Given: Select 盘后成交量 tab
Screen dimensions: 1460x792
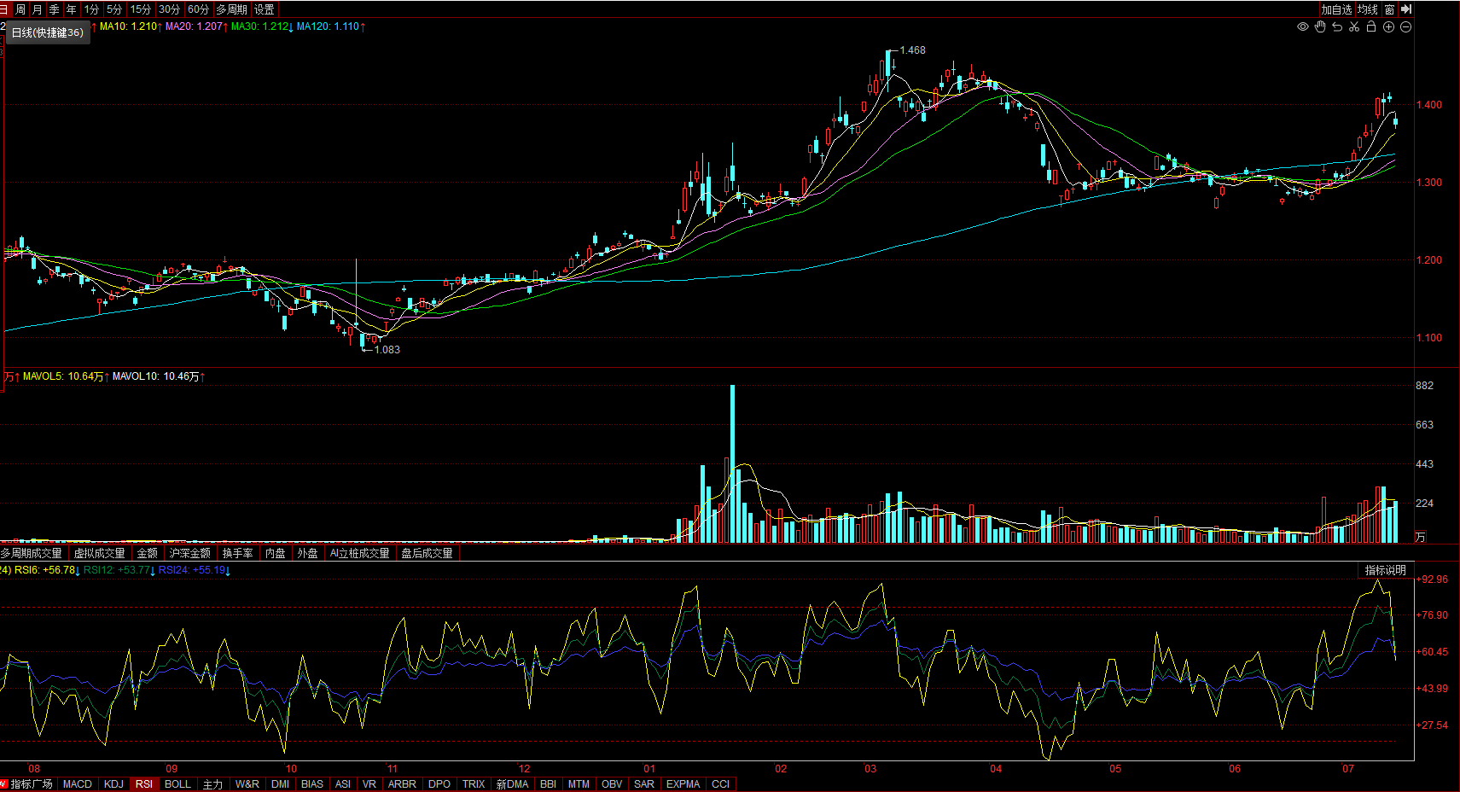Looking at the screenshot, I should coord(428,553).
